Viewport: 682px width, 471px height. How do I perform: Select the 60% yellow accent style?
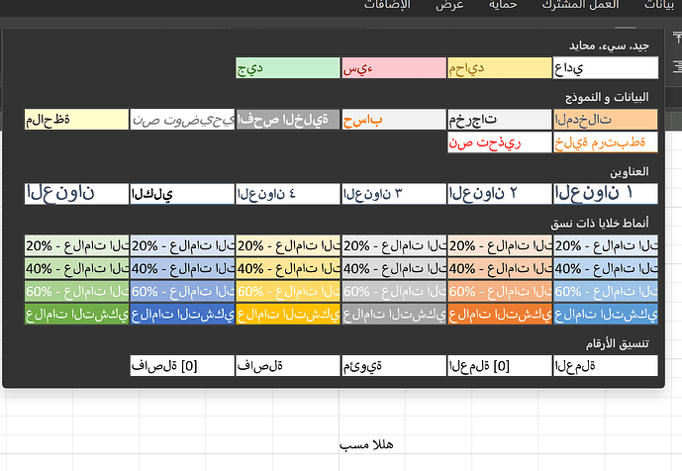point(287,291)
